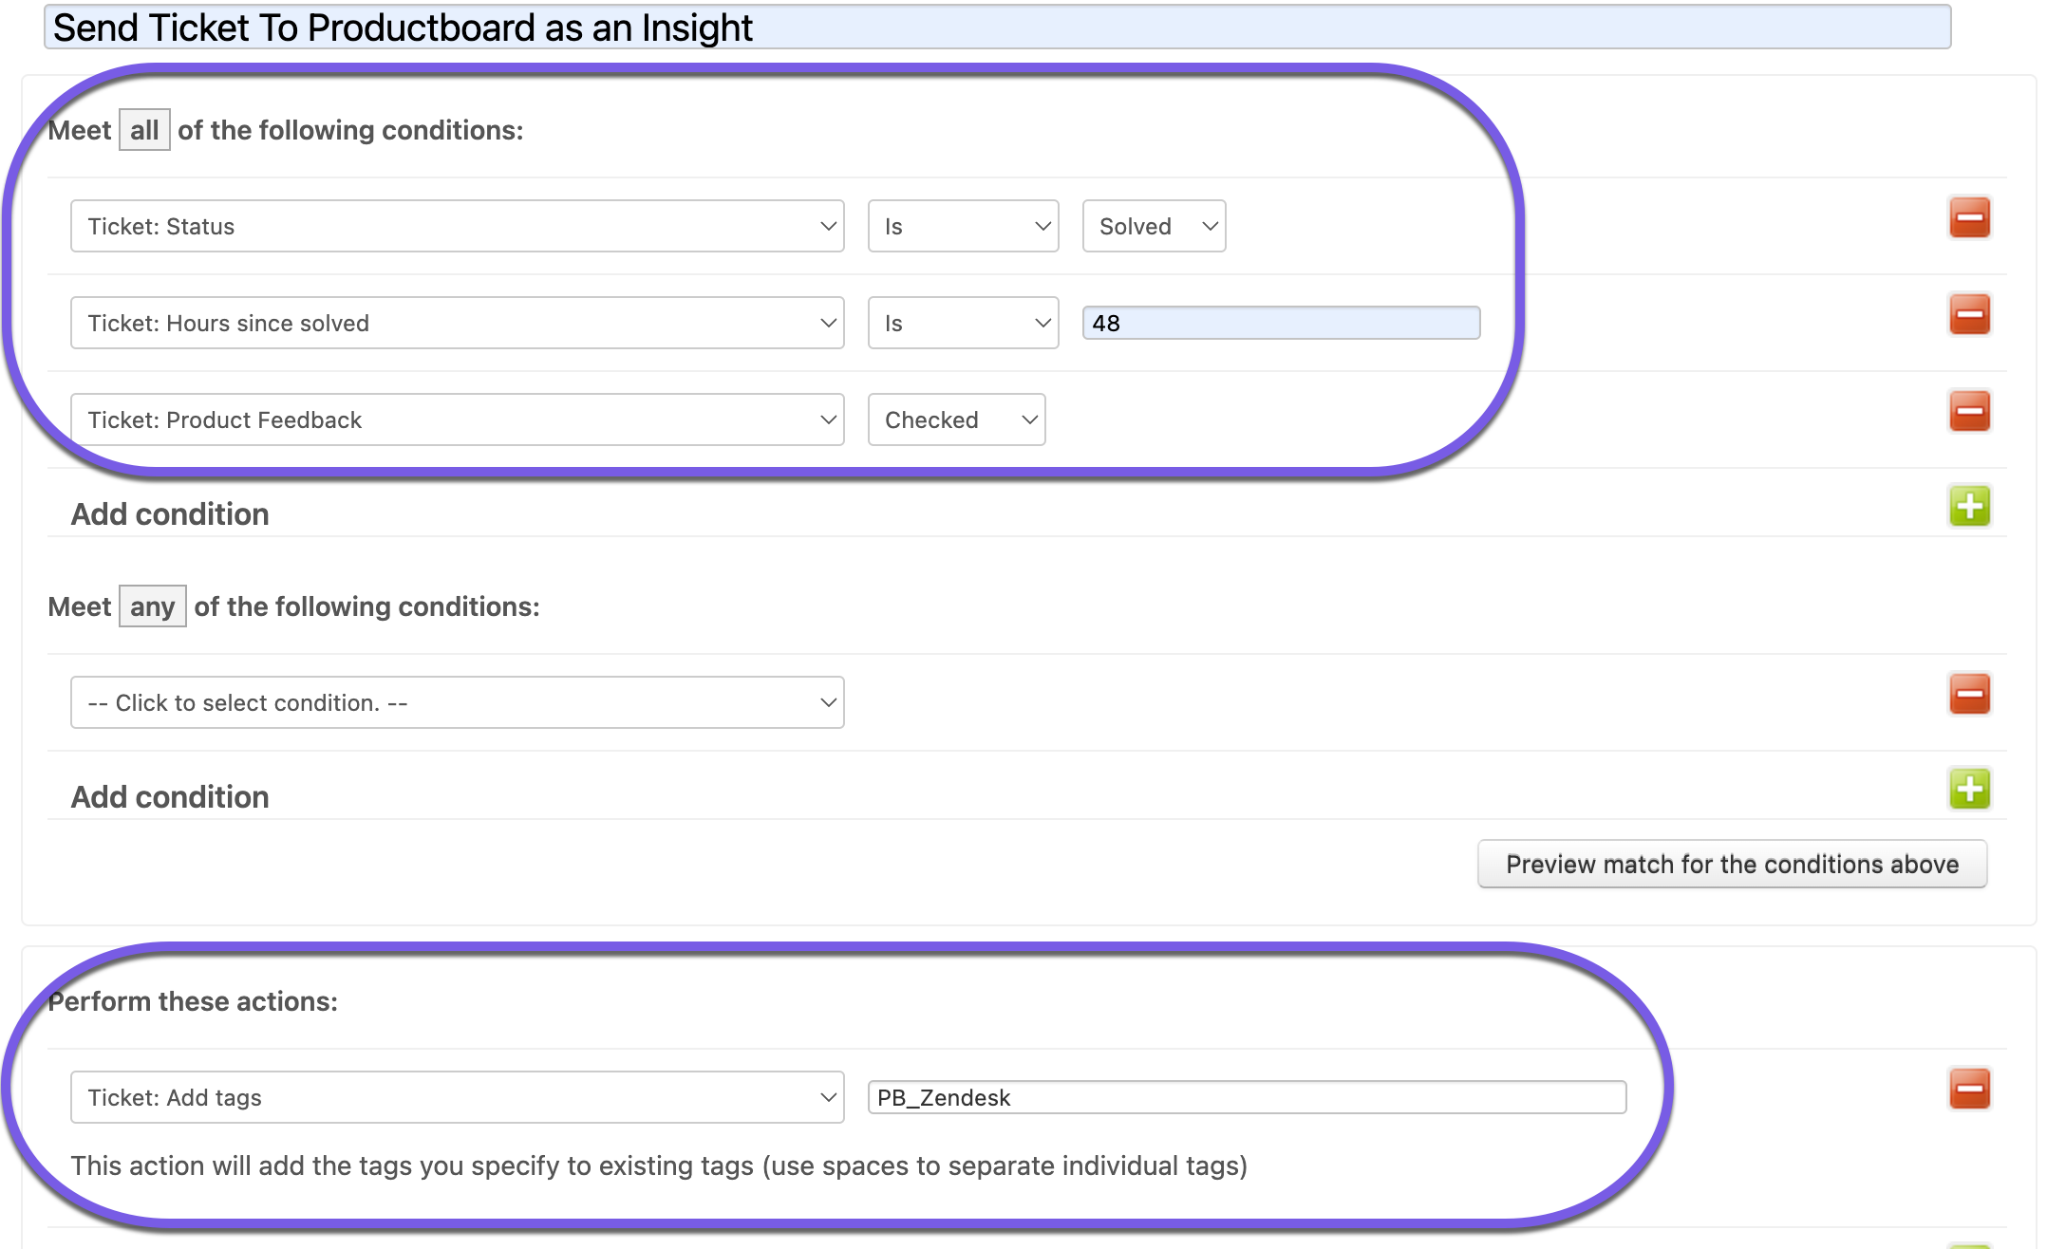2047x1249 pixels.
Task: Open the Ticket: Status field dropdown
Action: 457,226
